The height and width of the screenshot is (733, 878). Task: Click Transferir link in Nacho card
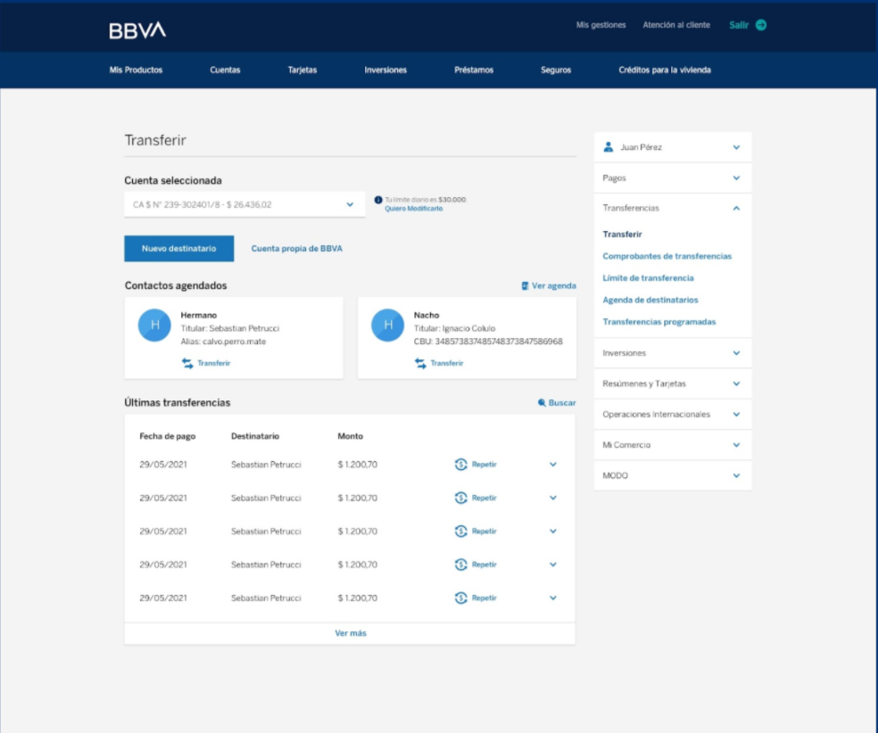click(447, 363)
